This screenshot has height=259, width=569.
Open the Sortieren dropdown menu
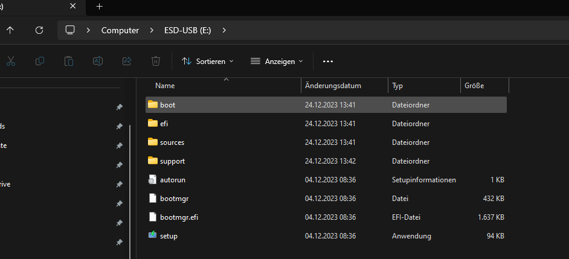208,61
